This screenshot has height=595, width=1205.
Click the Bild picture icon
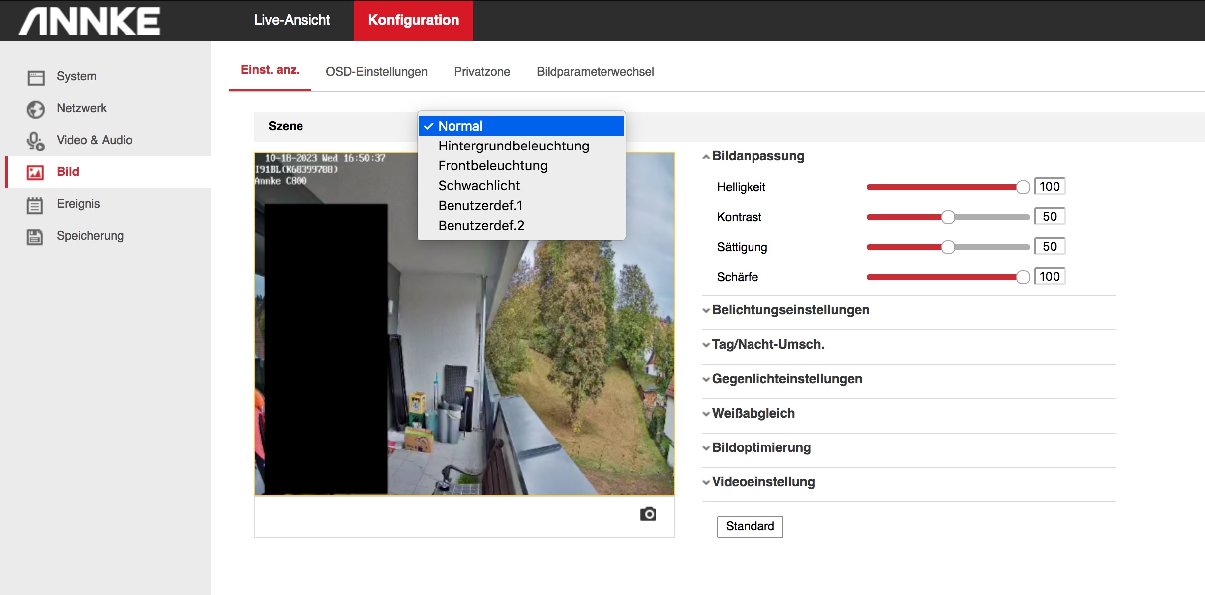36,172
